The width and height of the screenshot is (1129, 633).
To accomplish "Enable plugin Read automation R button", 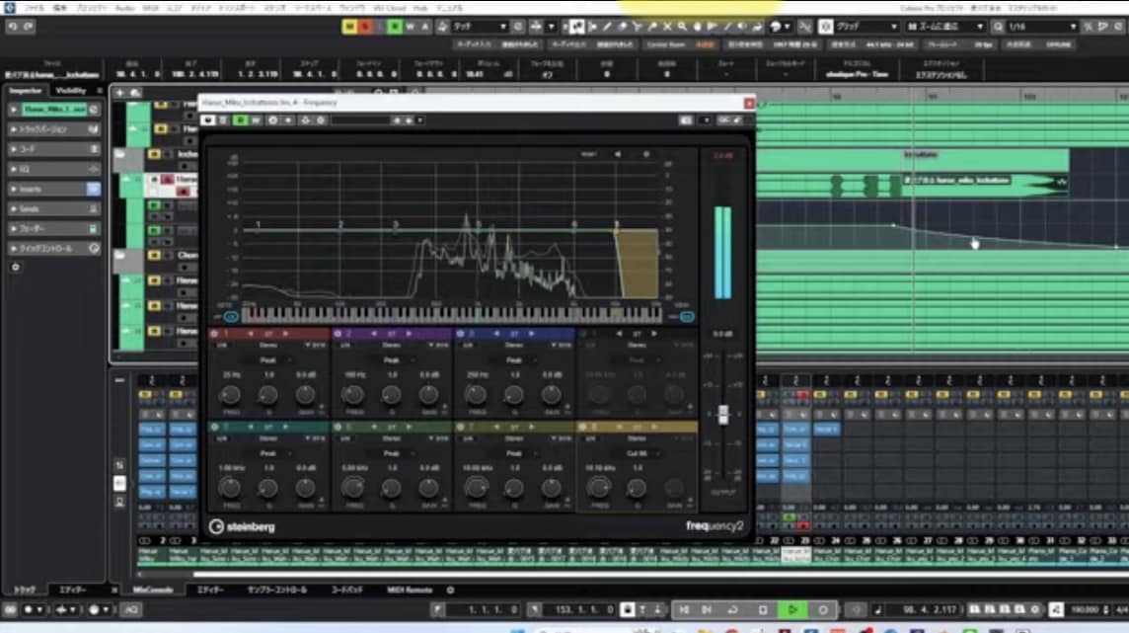I will 241,120.
